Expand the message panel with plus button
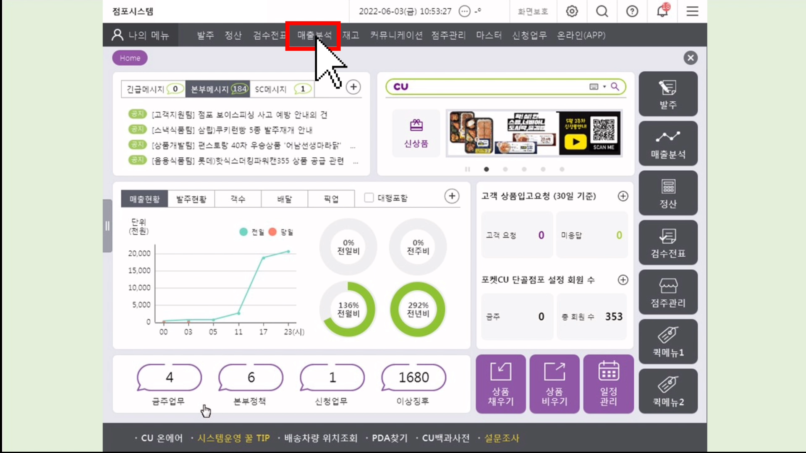 (353, 87)
